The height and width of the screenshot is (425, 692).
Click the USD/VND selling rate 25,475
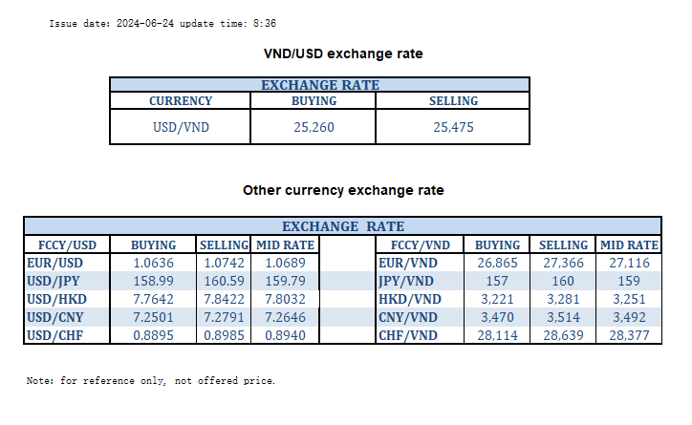coord(454,126)
